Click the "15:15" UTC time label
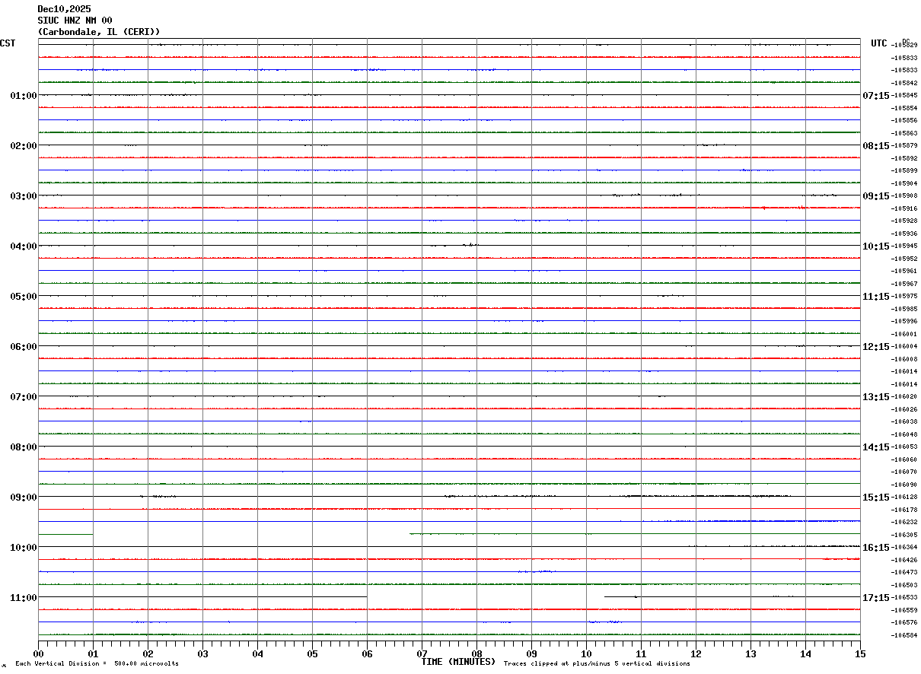This screenshot has width=921, height=674. click(x=875, y=497)
